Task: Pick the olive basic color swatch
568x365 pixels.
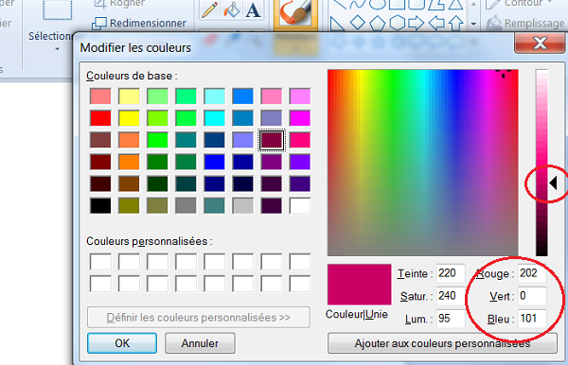Action: (x=129, y=205)
